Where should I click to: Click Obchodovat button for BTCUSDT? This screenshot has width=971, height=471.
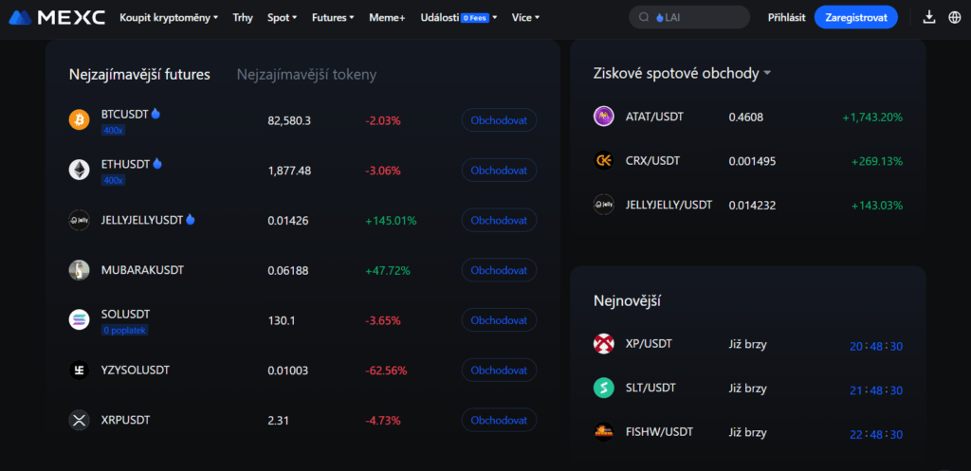499,120
